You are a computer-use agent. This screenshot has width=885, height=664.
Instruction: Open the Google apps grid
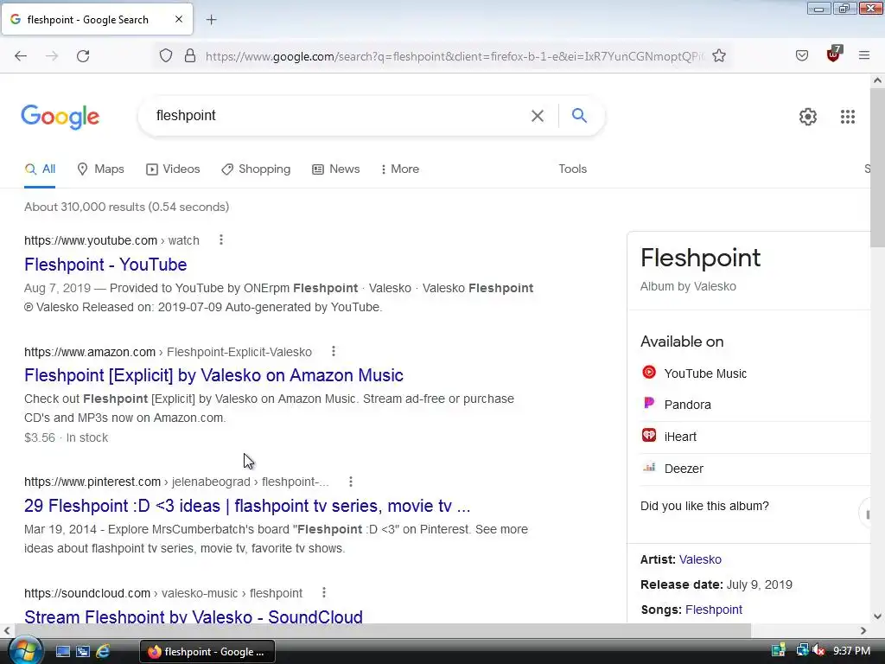pyautogui.click(x=847, y=117)
